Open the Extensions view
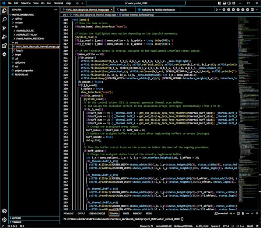 pos(5,45)
